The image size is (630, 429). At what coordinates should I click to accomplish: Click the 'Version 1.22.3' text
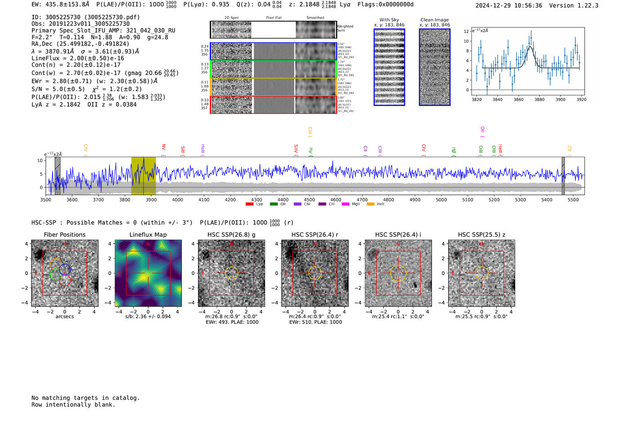(x=574, y=5)
